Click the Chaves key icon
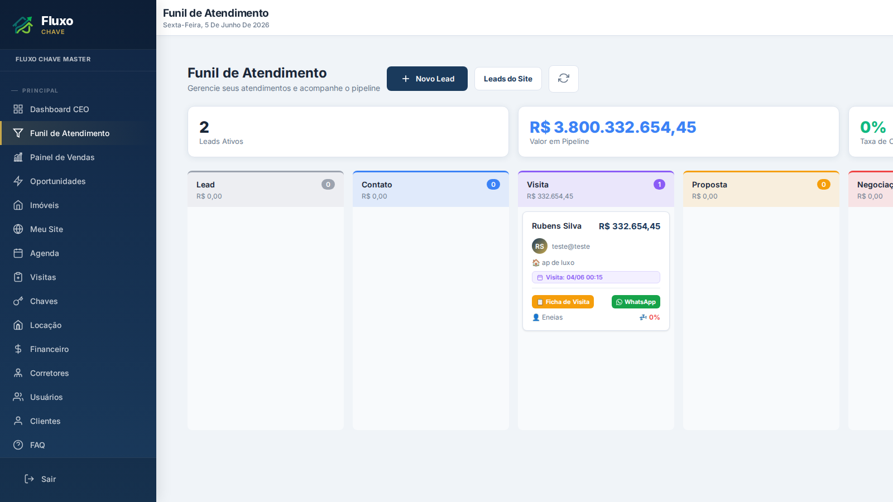Screen dimensions: 893x502 click(18, 301)
